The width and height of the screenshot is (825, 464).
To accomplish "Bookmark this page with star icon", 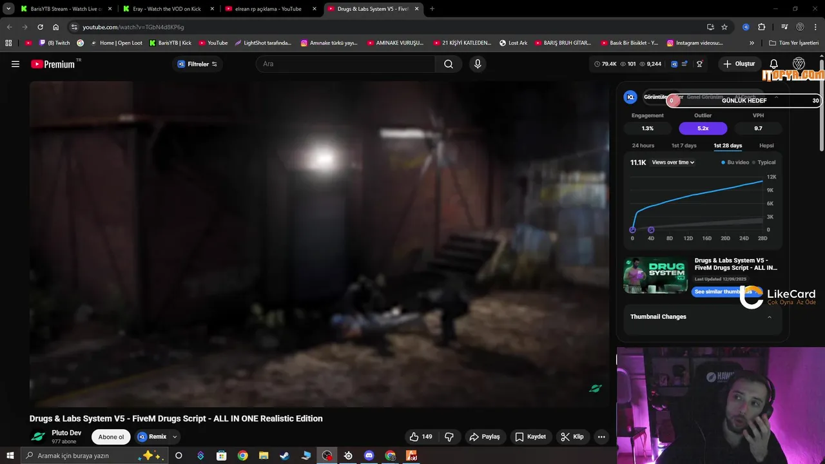I will (724, 27).
